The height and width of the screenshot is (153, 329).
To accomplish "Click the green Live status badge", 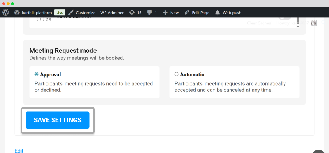I will tap(60, 12).
